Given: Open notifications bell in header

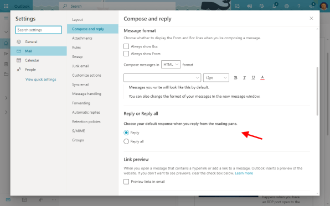Looking at the screenshot, I should 275,6.
